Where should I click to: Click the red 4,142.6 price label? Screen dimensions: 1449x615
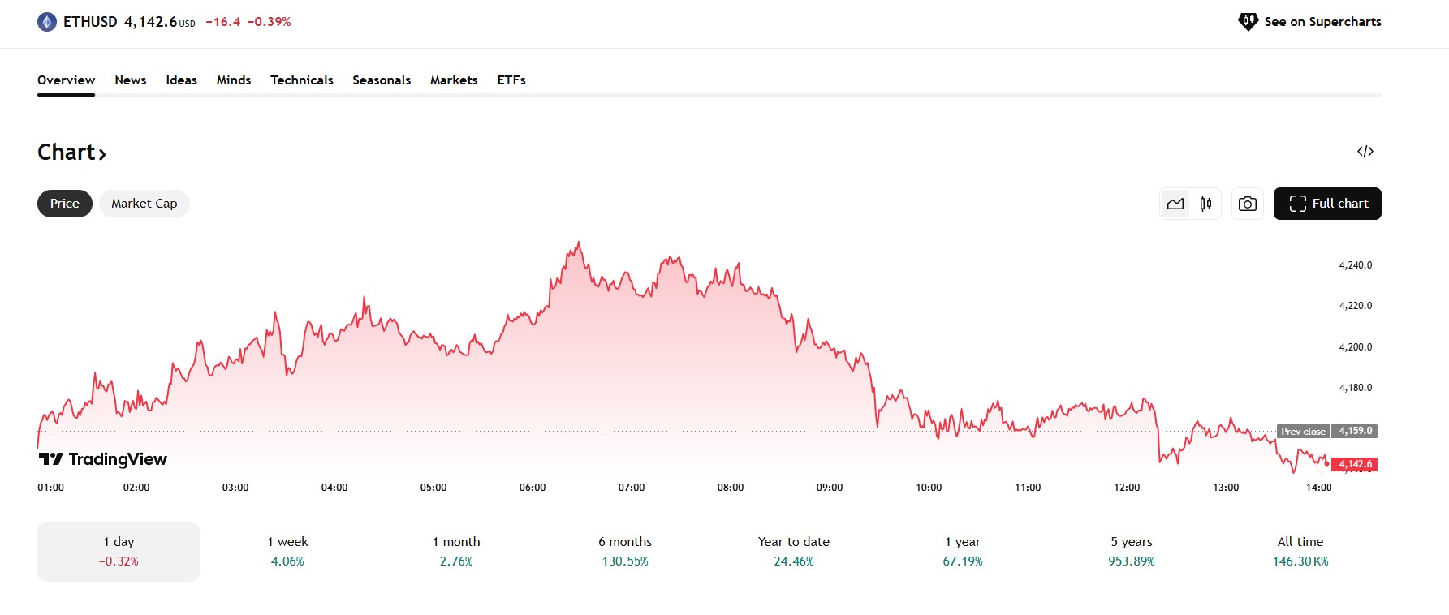click(1355, 464)
